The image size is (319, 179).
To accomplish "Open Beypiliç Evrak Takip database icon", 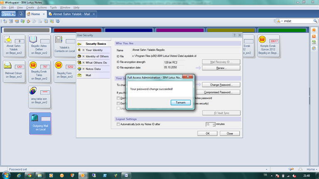I will pos(39,71).
